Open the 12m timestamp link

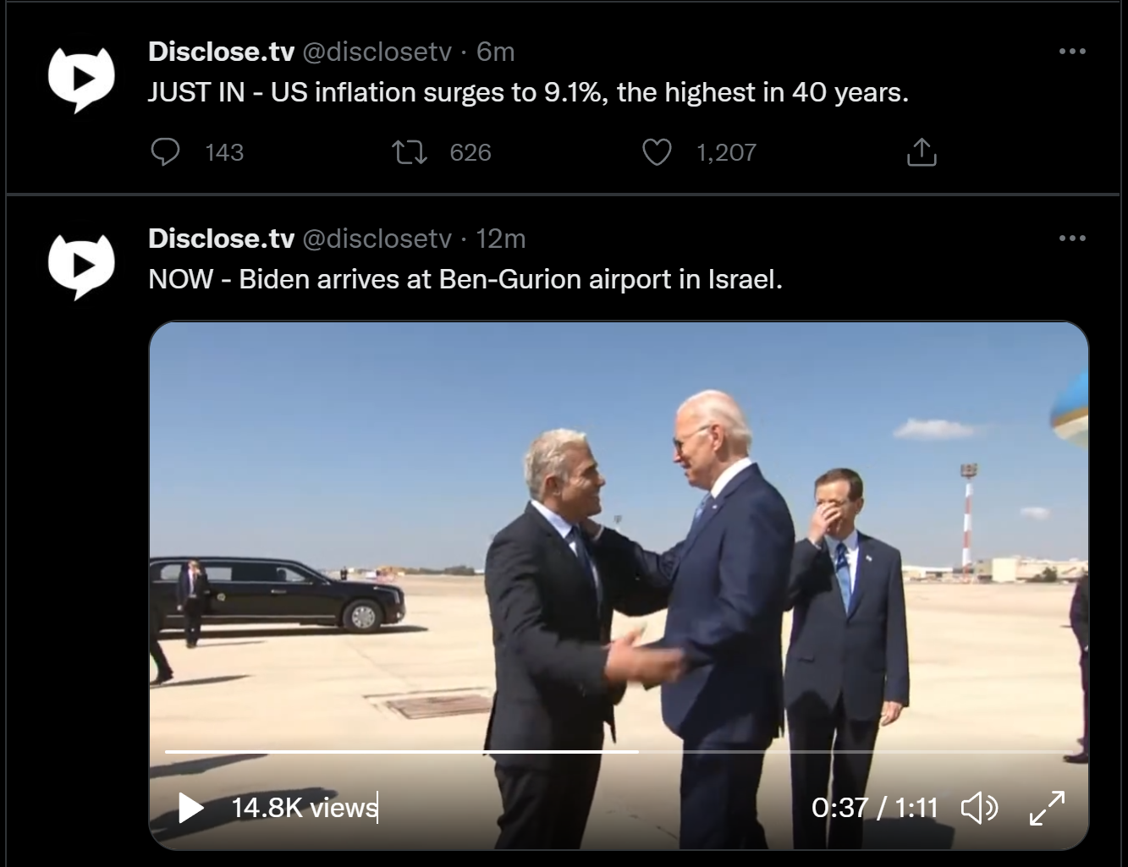(500, 239)
